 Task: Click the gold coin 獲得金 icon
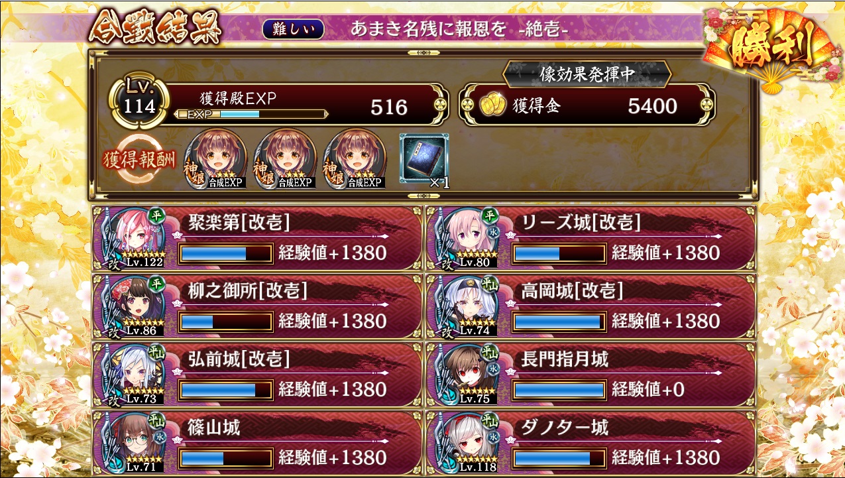(492, 105)
